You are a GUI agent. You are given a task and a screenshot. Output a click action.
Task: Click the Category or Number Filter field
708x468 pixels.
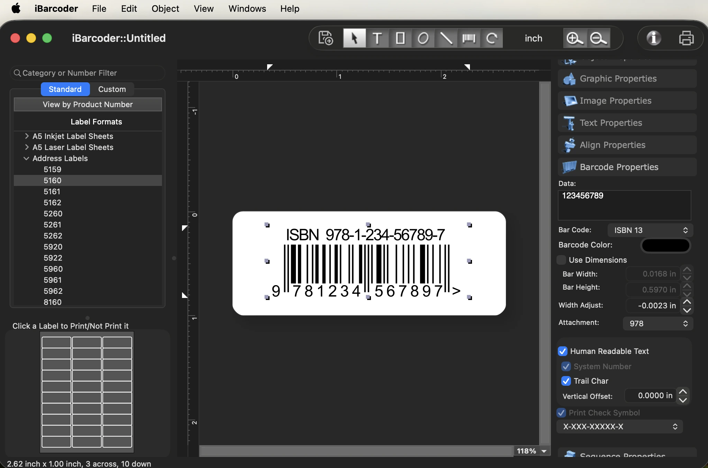click(88, 73)
